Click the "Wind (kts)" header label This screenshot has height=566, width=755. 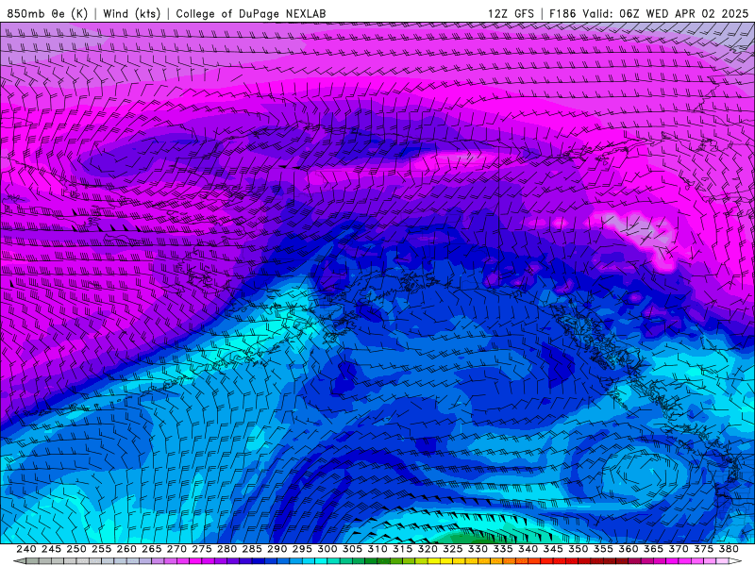pyautogui.click(x=131, y=13)
